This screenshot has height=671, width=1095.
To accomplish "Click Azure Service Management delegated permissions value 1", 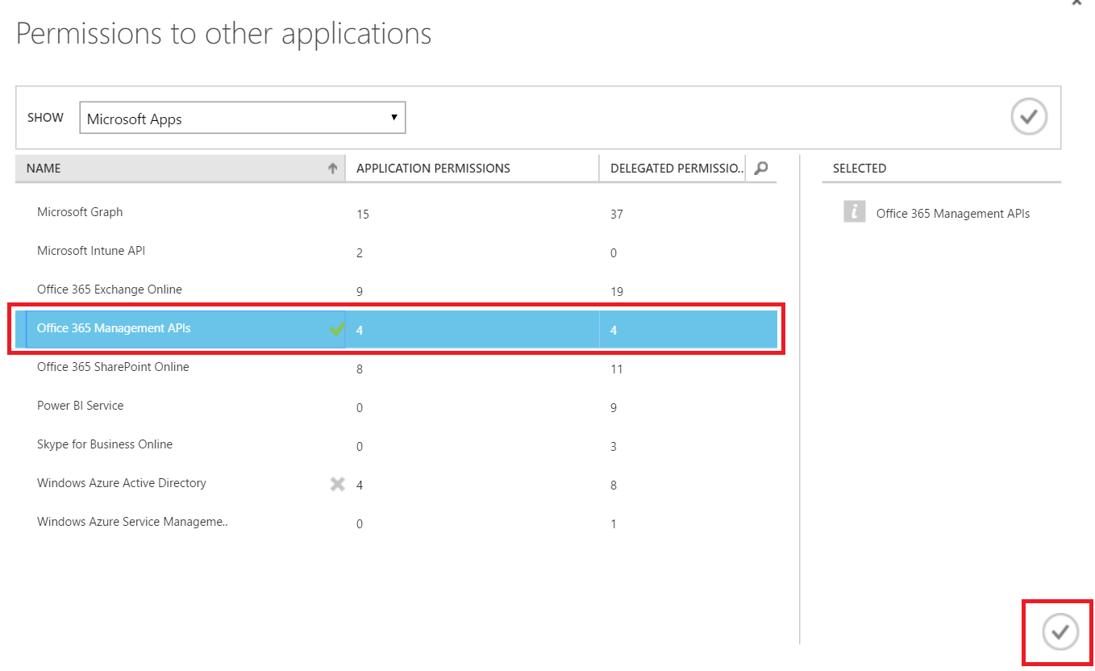I will click(x=614, y=524).
